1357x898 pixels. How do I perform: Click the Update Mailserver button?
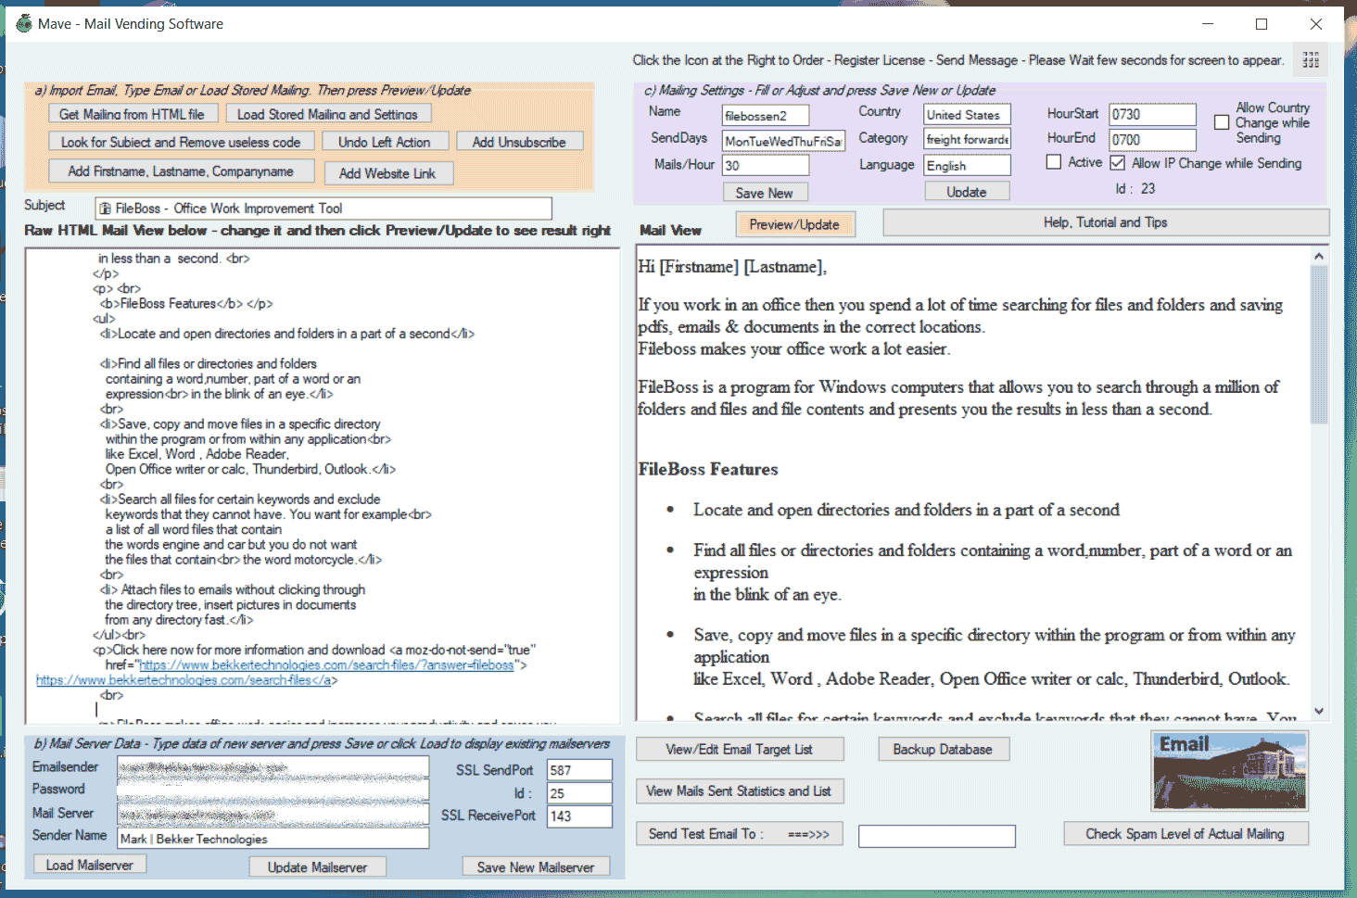tap(318, 866)
